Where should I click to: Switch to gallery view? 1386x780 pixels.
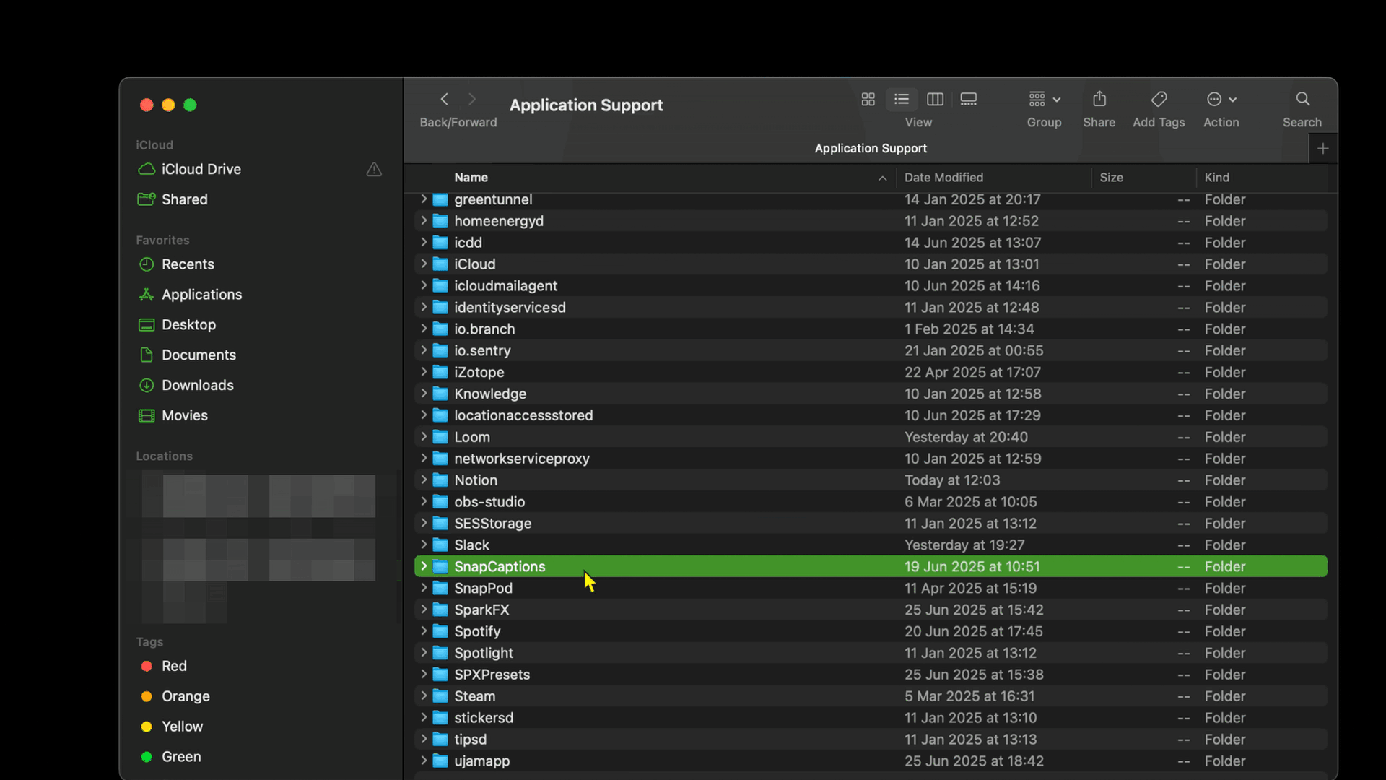[969, 99]
